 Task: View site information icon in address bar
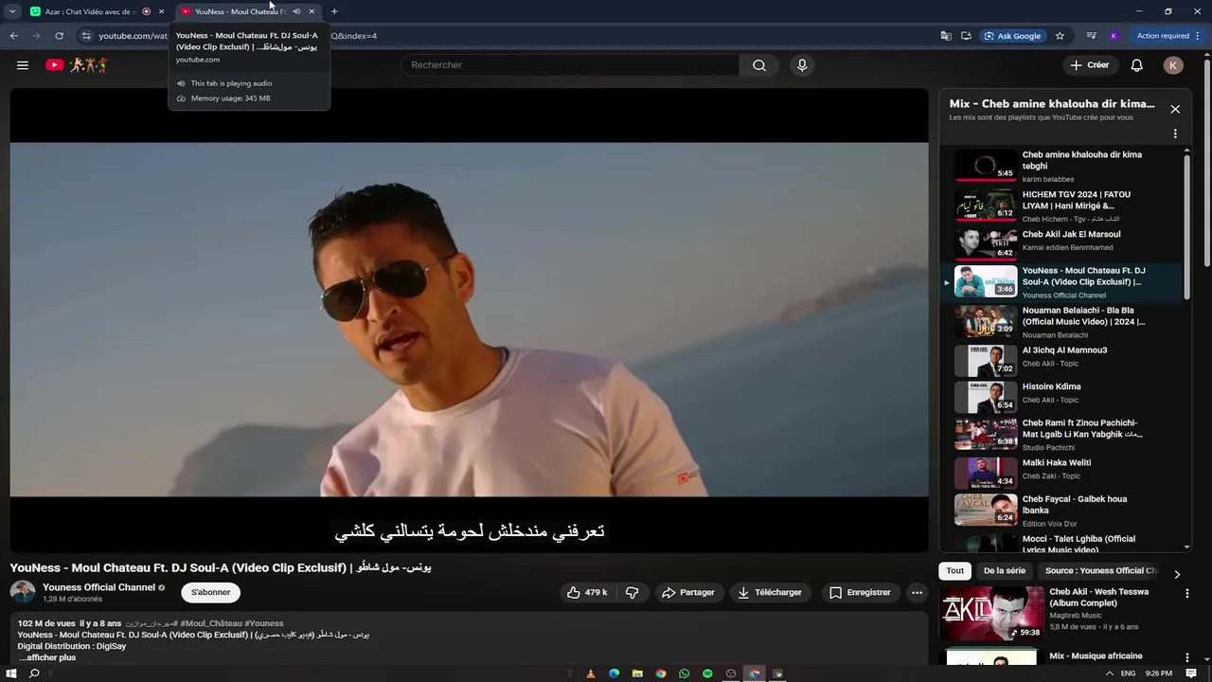86,36
